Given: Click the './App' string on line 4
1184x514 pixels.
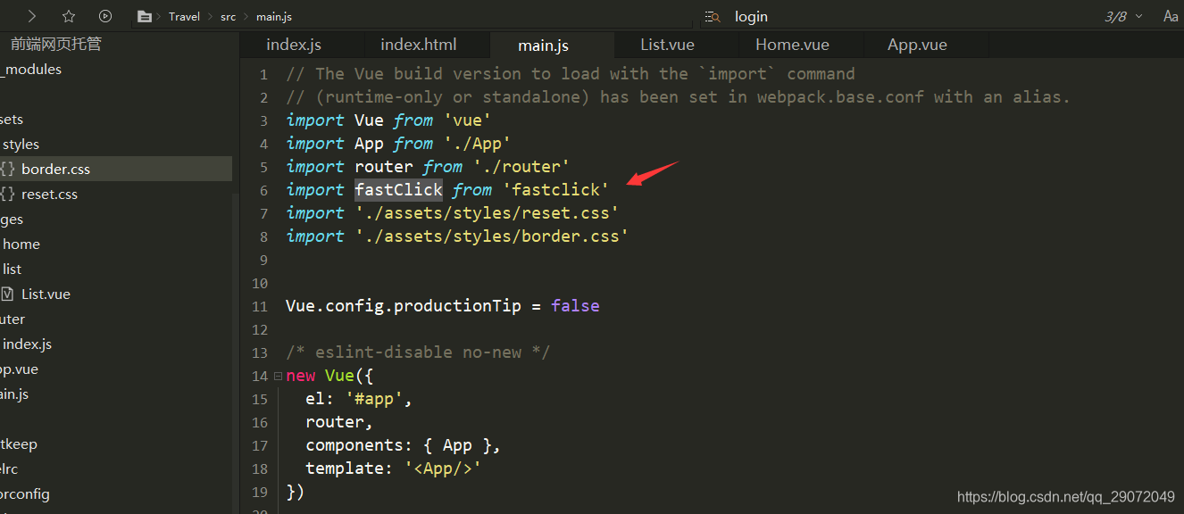Looking at the screenshot, I should (x=477, y=143).
